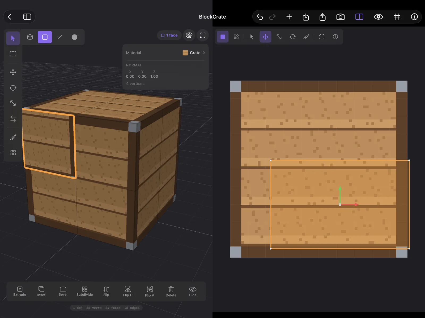Import a file via download icon
This screenshot has height=318, width=425.
pyautogui.click(x=306, y=17)
